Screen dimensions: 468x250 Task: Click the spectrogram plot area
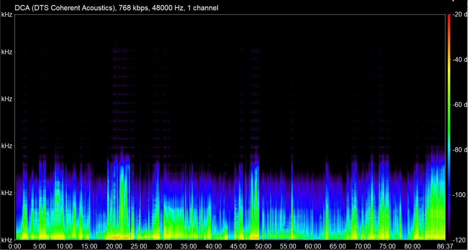(x=230, y=127)
